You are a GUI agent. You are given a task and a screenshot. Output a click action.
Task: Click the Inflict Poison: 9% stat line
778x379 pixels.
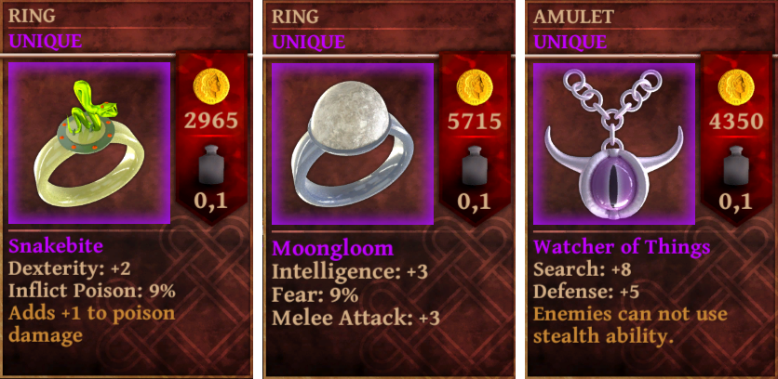point(92,292)
